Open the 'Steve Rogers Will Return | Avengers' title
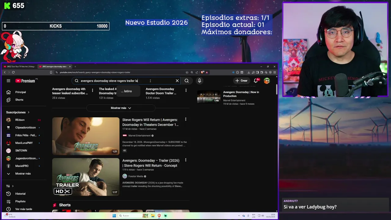The image size is (391, 220). [150, 122]
